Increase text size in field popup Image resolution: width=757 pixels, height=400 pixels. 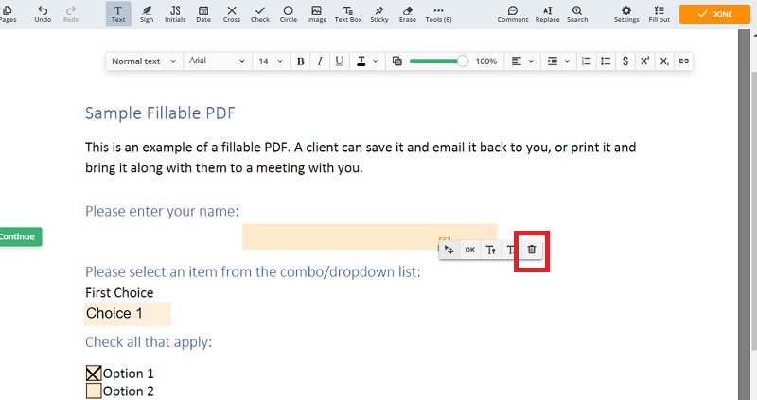tap(490, 250)
